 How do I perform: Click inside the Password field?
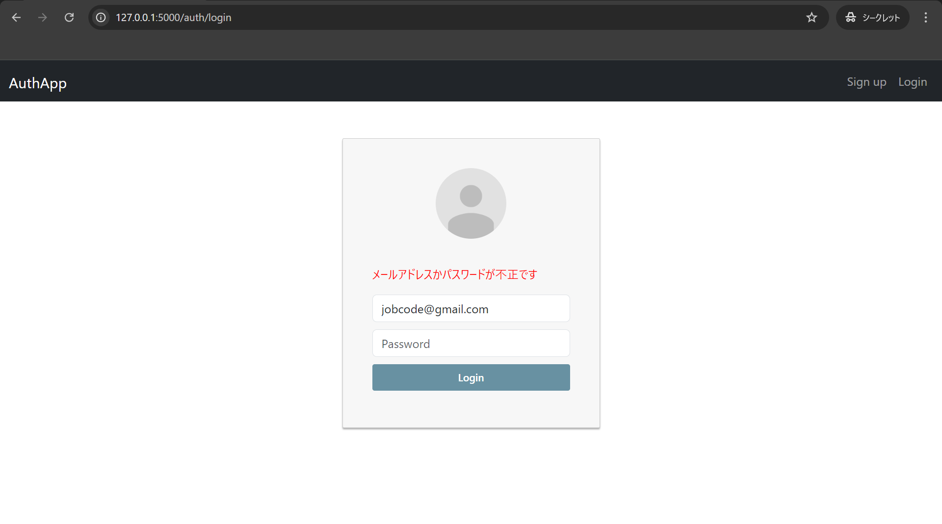[471, 343]
